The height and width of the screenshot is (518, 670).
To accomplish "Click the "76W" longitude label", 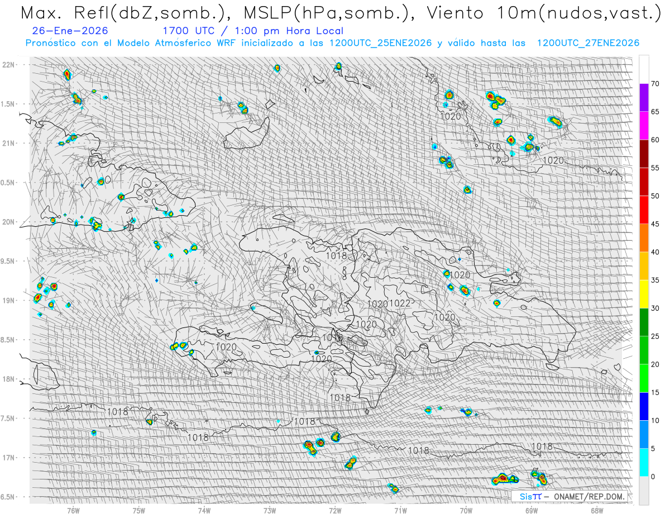I will (73, 510).
